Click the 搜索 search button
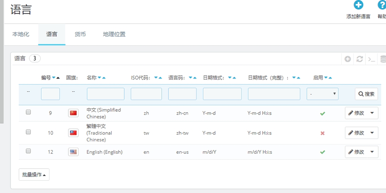The height and width of the screenshot is (193, 386). (x=366, y=94)
